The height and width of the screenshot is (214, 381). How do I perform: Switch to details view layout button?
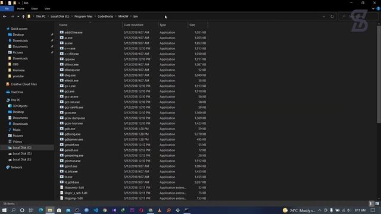point(371,203)
